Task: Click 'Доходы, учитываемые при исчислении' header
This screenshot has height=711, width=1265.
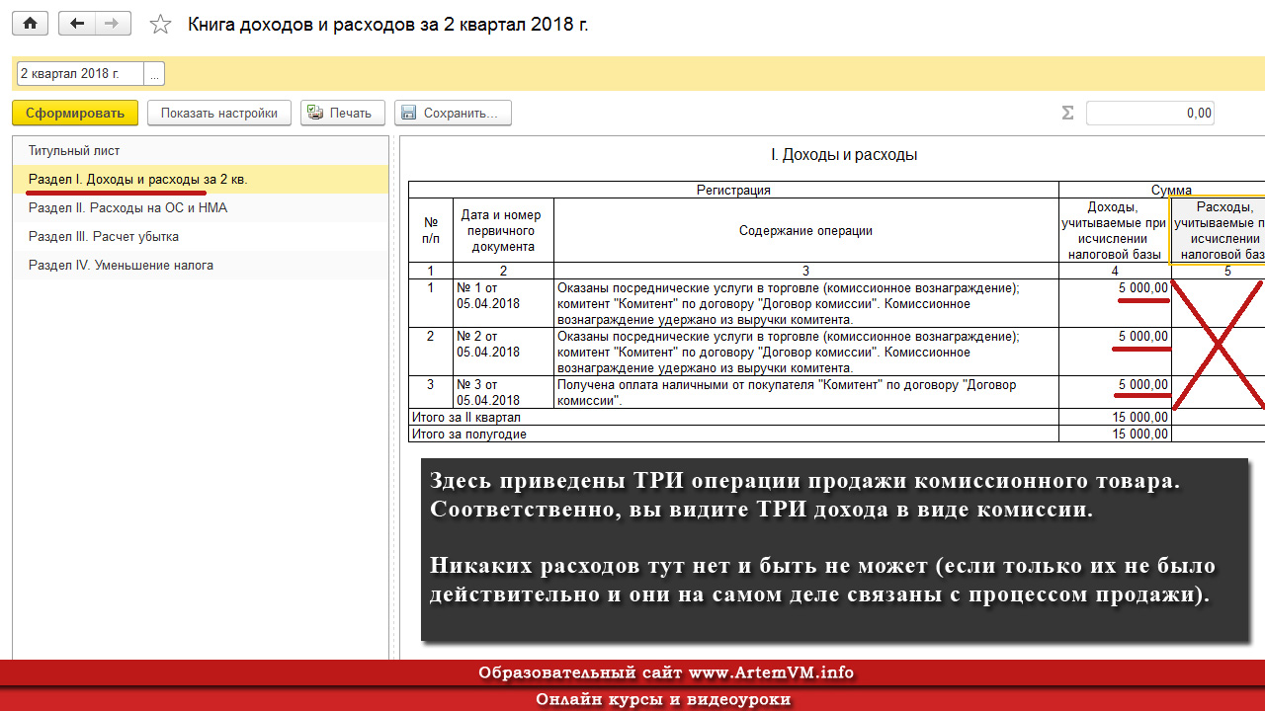Action: [x=1115, y=231]
